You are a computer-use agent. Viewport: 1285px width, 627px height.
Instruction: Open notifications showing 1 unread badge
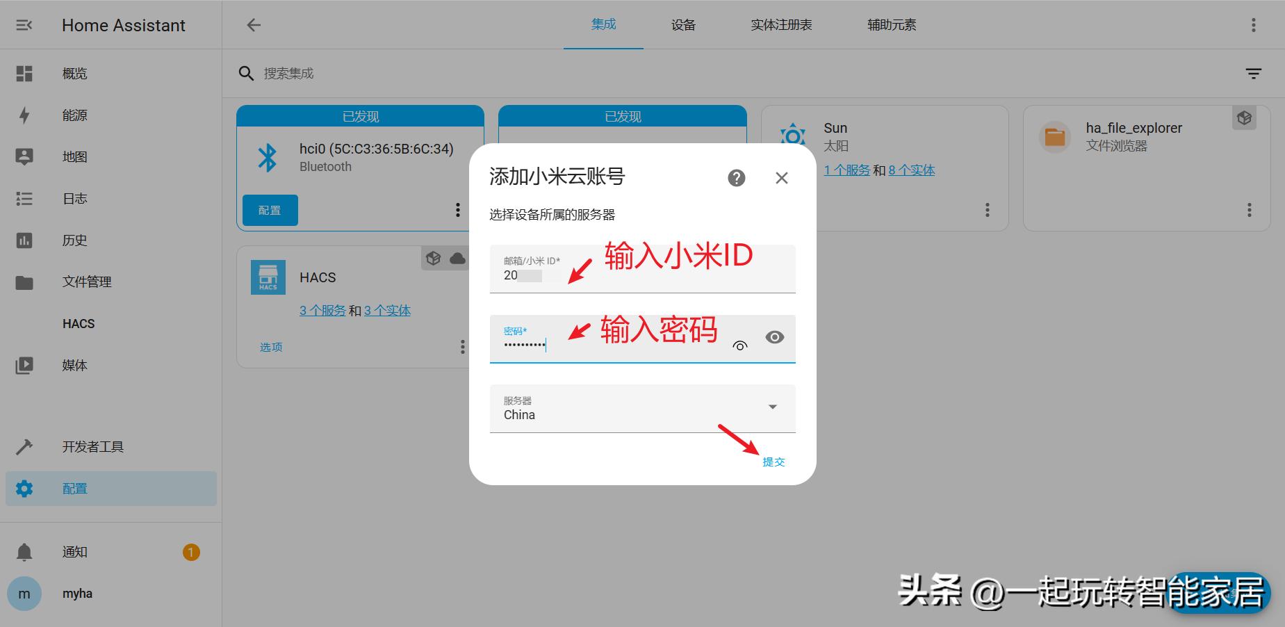click(x=24, y=551)
